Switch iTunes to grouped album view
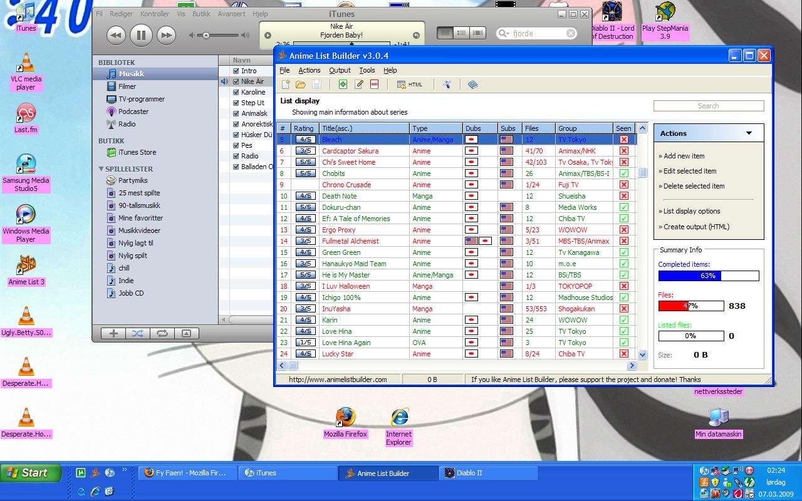The image size is (802, 501). pos(461,33)
